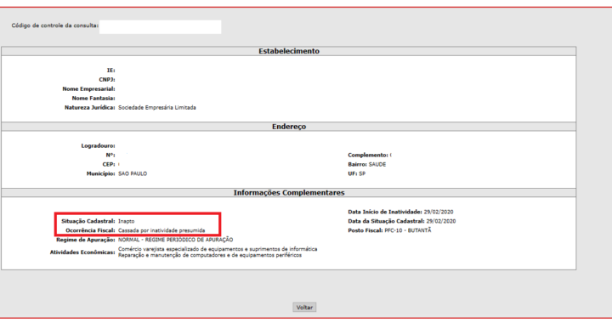Click the 'Natureza Jurídica:' label
The image size is (612, 323).
[x=90, y=108]
